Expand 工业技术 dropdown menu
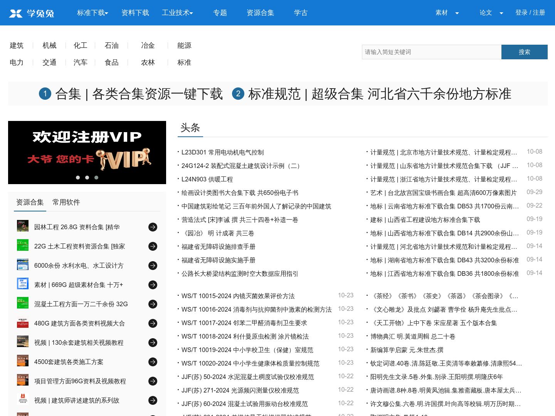555x416 pixels. click(x=177, y=13)
